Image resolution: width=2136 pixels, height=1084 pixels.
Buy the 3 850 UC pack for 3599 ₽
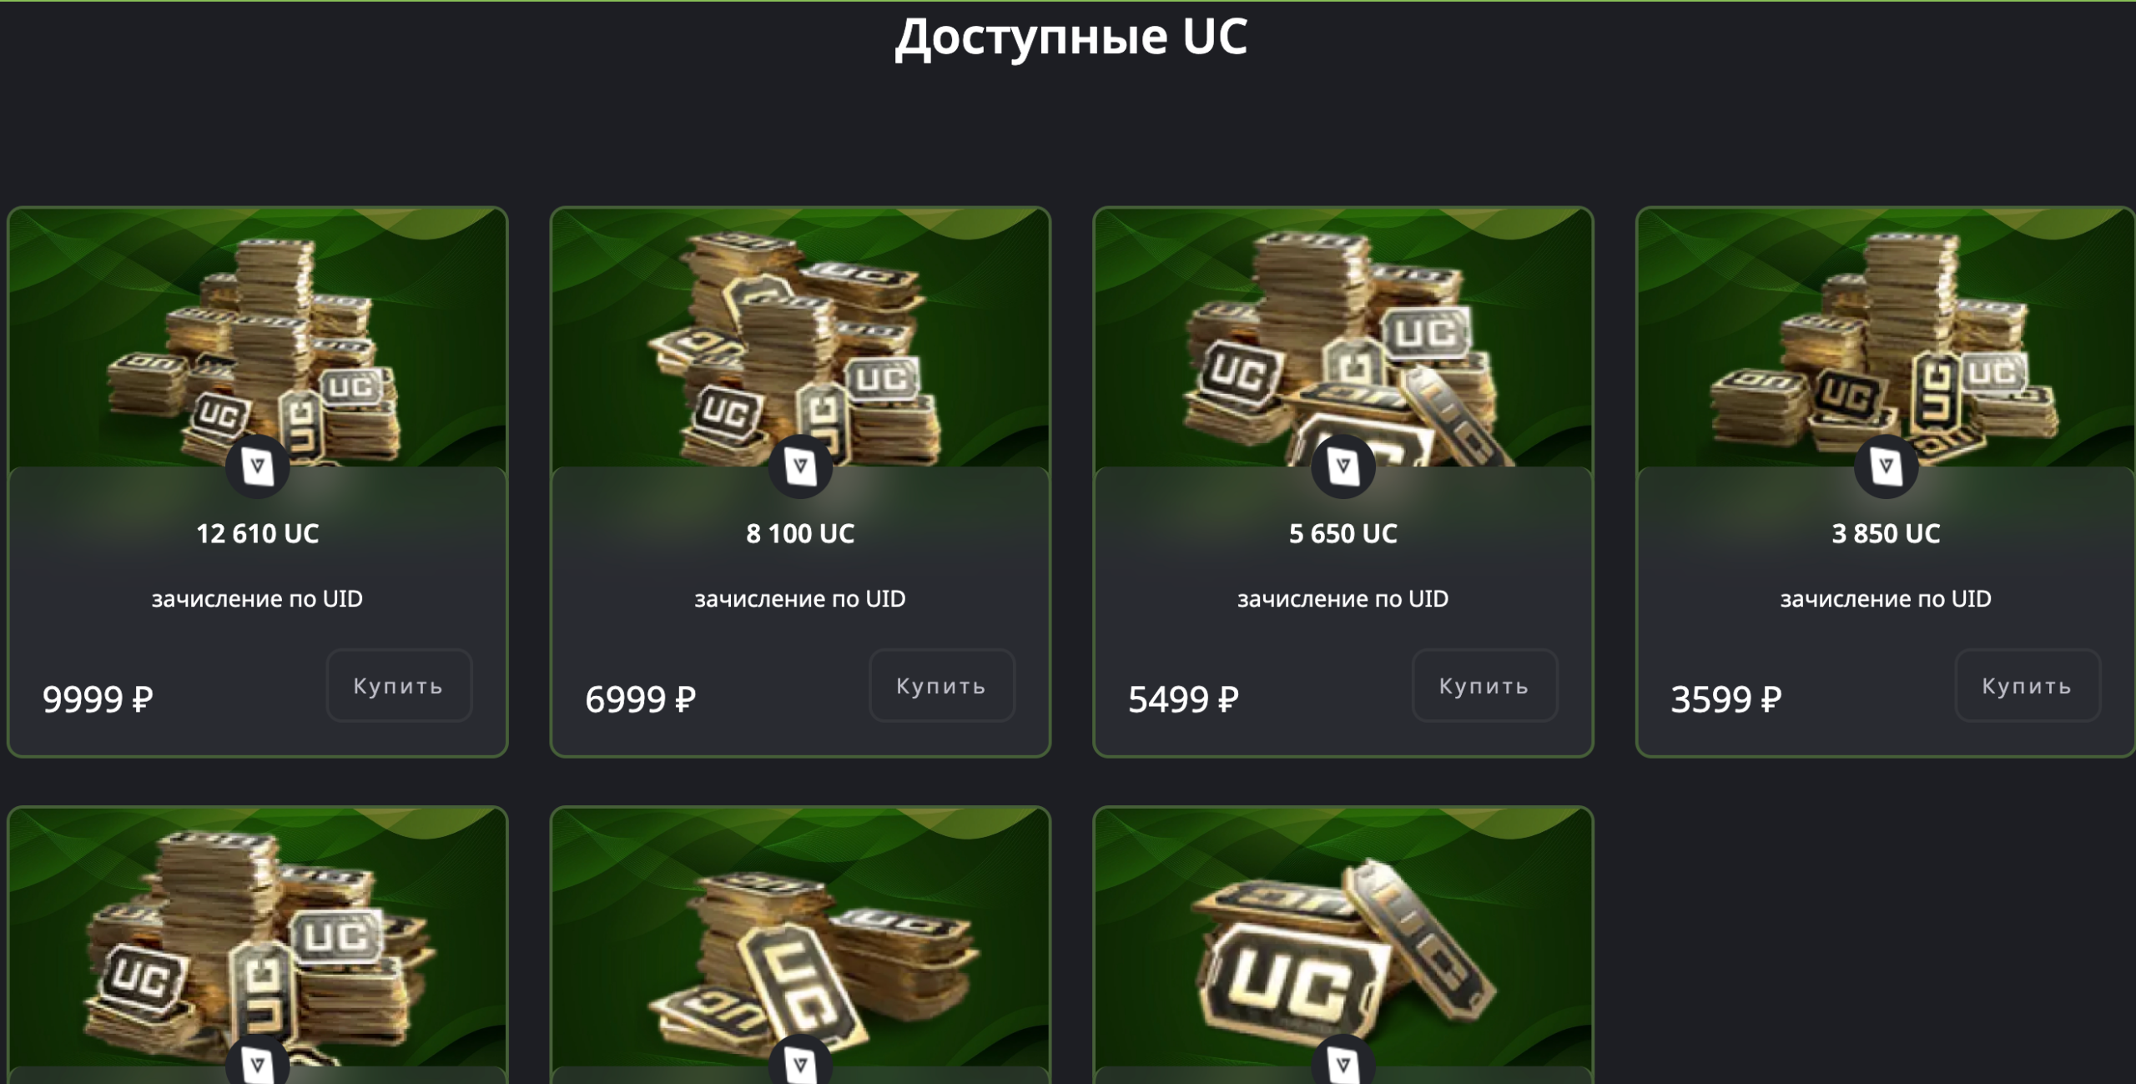coord(2028,686)
